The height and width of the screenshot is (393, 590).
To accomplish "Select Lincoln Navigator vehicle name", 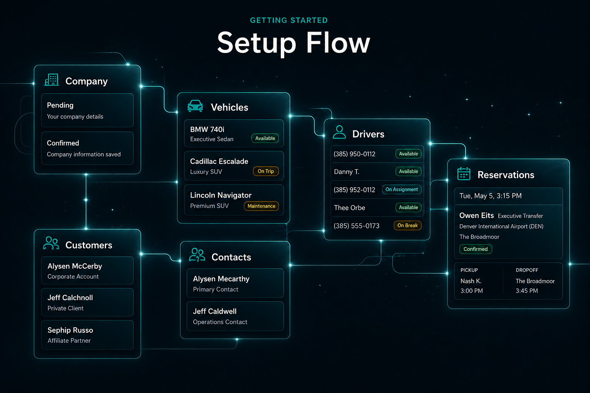I will (x=221, y=195).
